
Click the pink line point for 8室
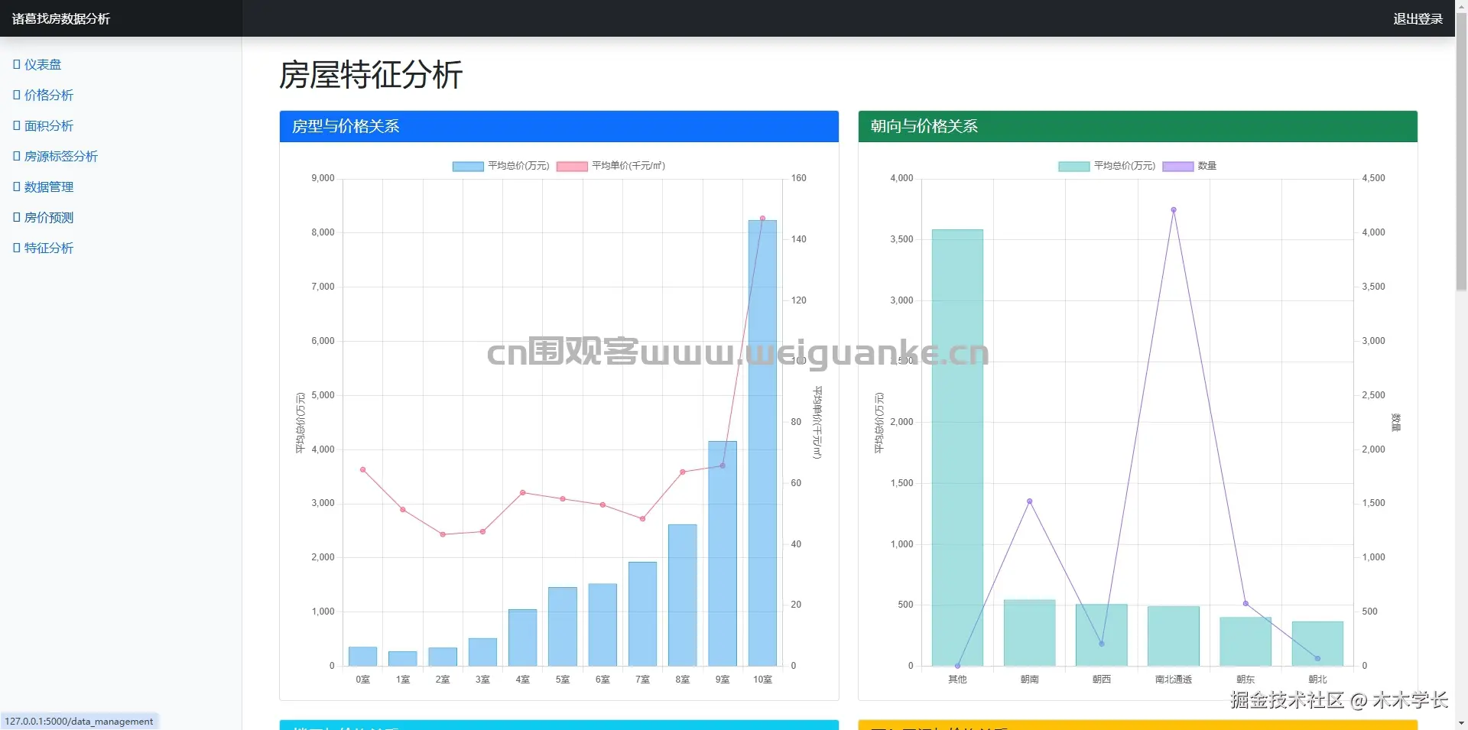point(683,472)
